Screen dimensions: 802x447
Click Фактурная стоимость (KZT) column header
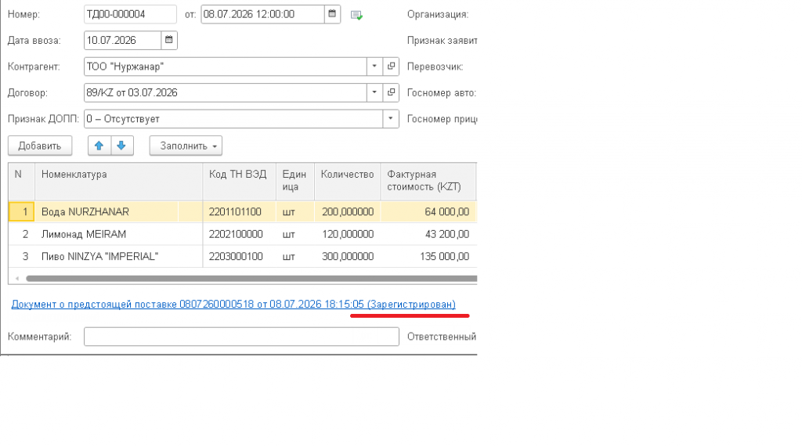428,182
